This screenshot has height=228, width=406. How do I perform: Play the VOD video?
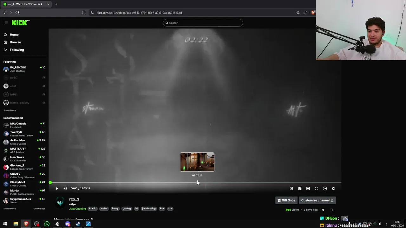coord(57,188)
